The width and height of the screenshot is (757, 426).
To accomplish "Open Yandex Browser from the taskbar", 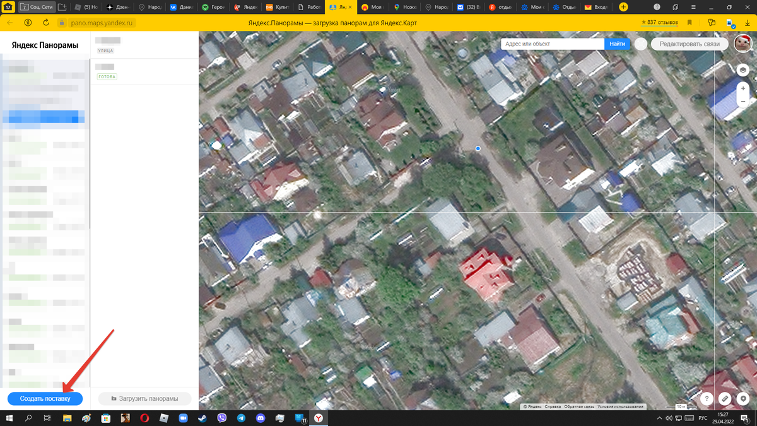I will click(x=319, y=418).
